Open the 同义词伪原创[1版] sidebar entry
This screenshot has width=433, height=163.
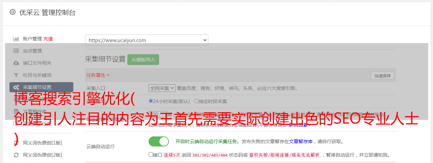point(42,143)
